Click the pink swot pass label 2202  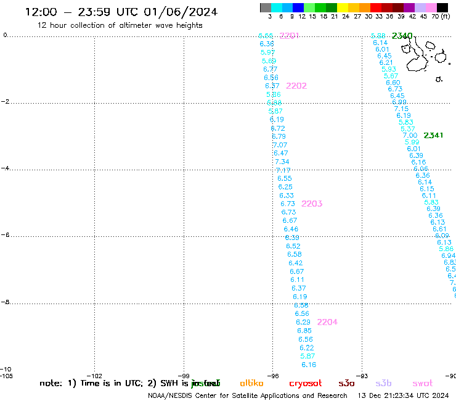(x=296, y=86)
